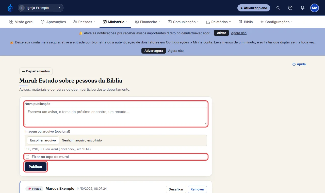
Task: Open the MA user avatar menu
Action: pyautogui.click(x=315, y=8)
